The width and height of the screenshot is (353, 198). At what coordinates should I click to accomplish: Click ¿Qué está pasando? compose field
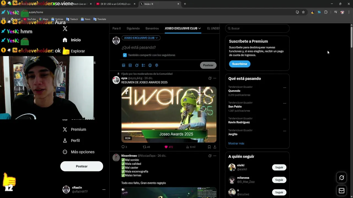[138, 47]
